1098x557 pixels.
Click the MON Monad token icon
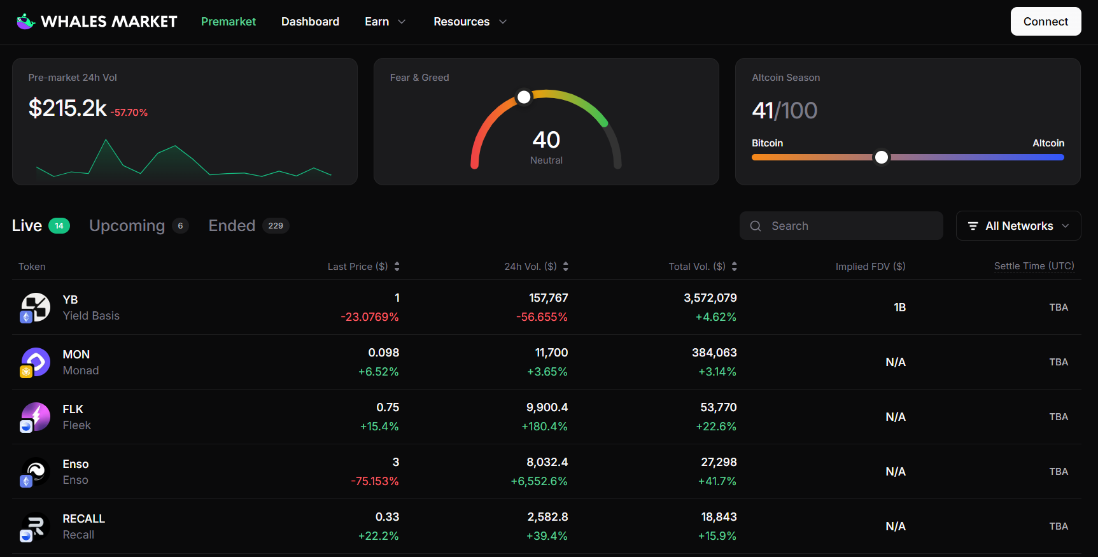pos(36,362)
